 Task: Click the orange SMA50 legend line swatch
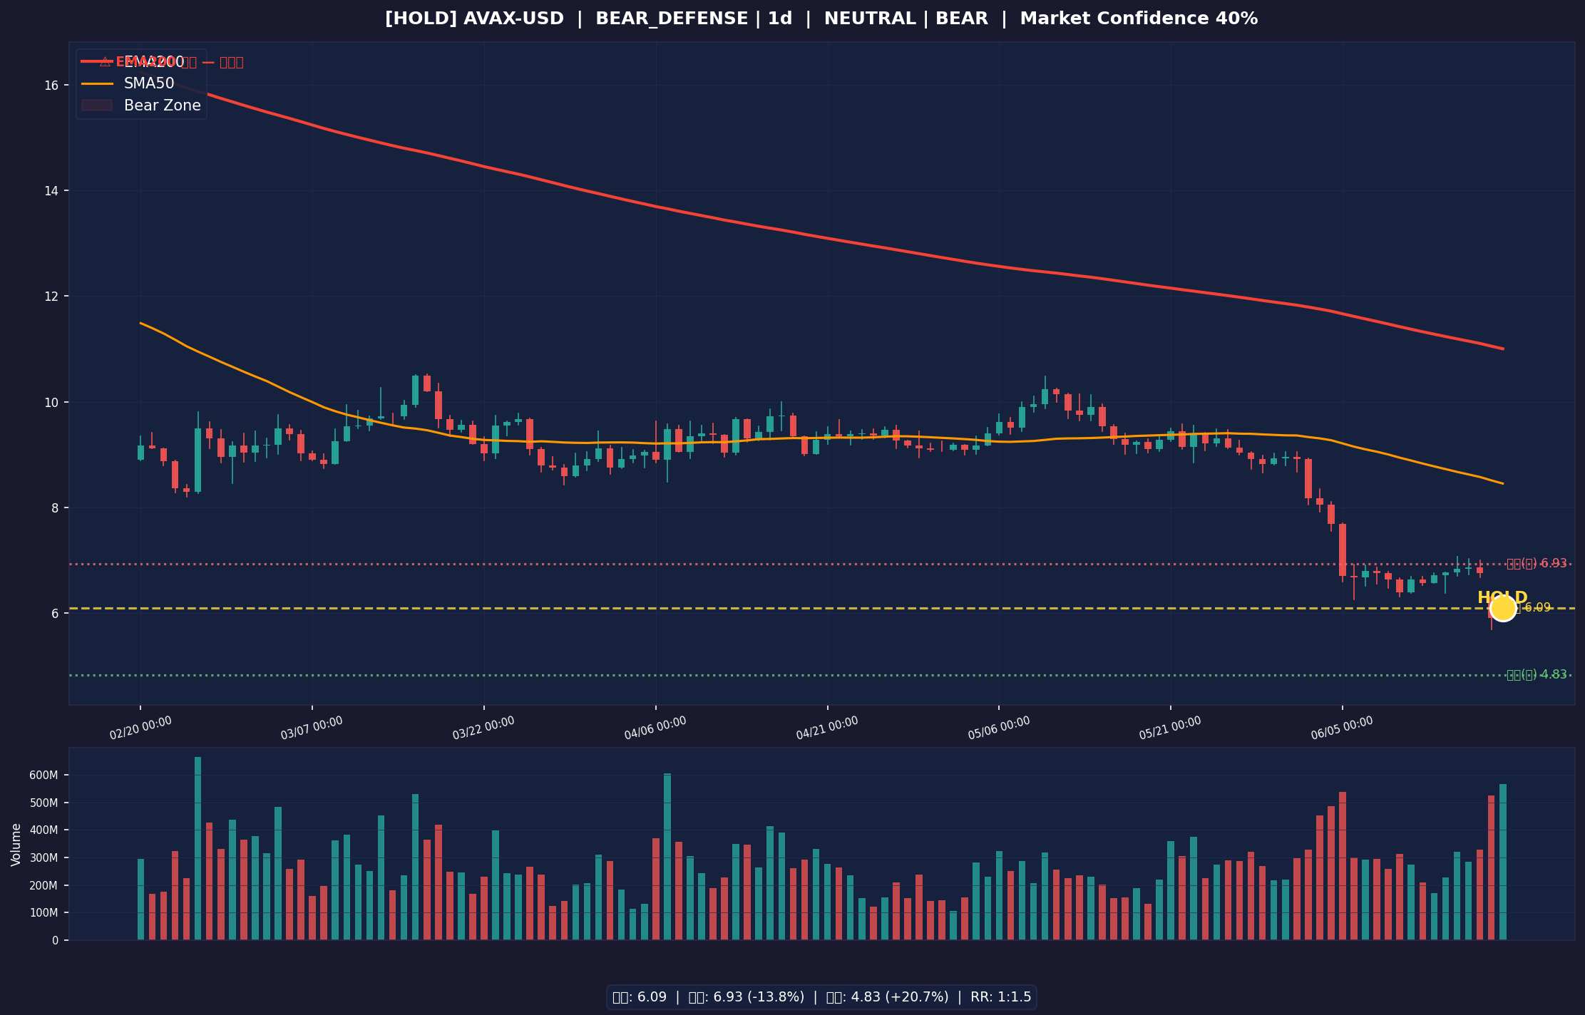tap(97, 84)
